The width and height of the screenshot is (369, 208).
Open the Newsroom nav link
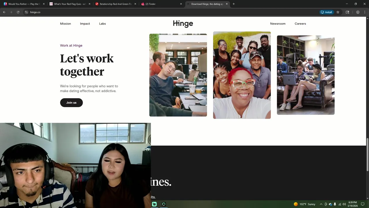point(278,24)
